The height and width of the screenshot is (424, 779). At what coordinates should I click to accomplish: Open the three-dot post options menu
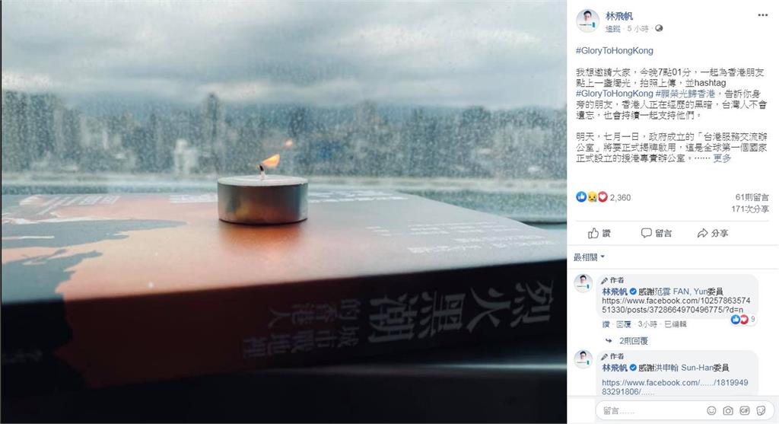click(x=762, y=15)
